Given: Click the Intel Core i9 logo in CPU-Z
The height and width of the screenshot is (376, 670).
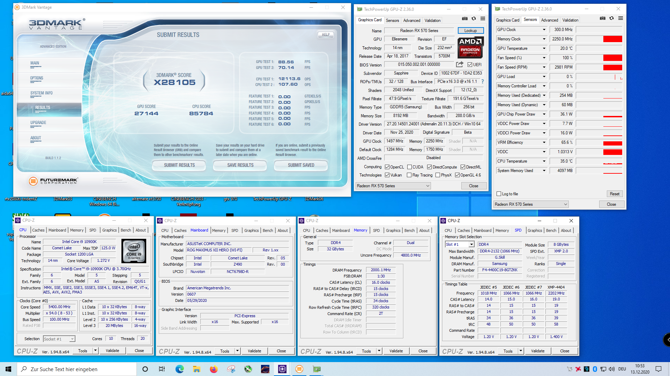Looking at the screenshot, I should tap(134, 251).
